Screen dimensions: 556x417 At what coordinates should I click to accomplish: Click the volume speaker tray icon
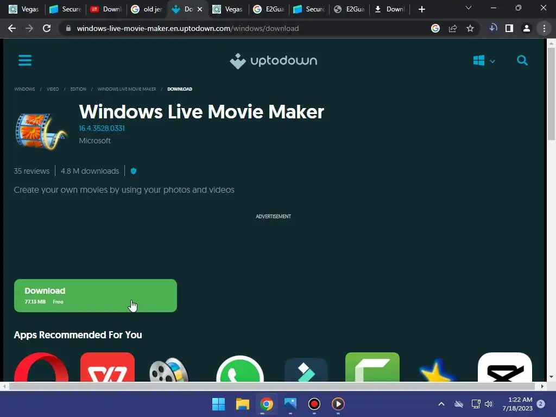(489, 404)
